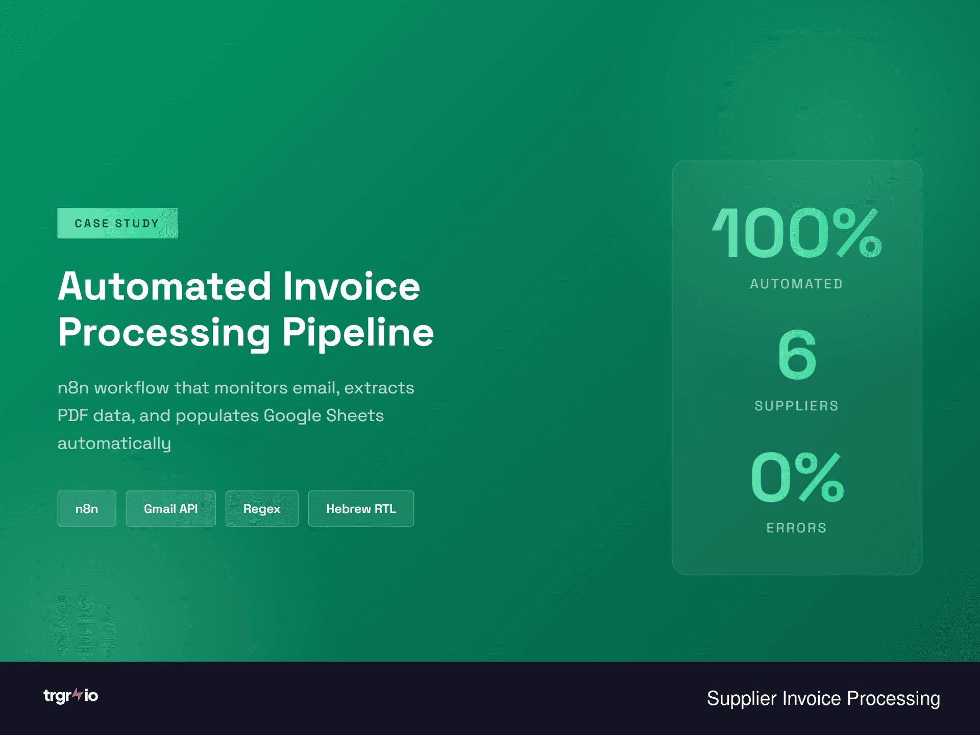This screenshot has height=735, width=980.
Task: Enable the Regex tag chip
Action: [261, 508]
